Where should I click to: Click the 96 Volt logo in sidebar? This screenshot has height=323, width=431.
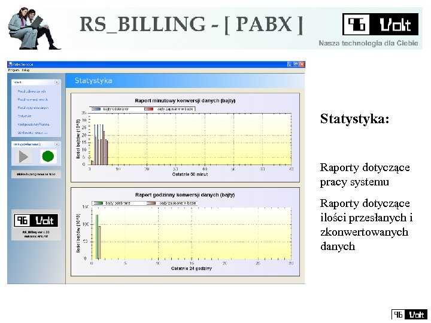[x=36, y=221]
